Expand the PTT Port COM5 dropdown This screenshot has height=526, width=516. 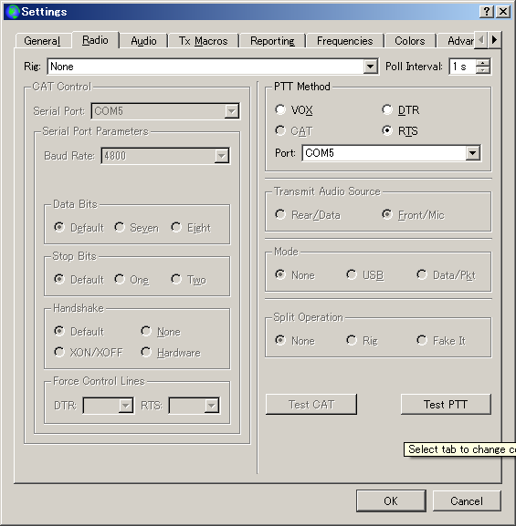(x=472, y=153)
